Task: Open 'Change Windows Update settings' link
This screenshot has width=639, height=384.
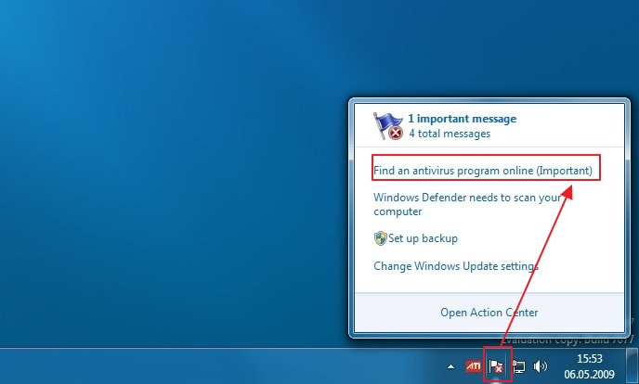Action: 456,266
